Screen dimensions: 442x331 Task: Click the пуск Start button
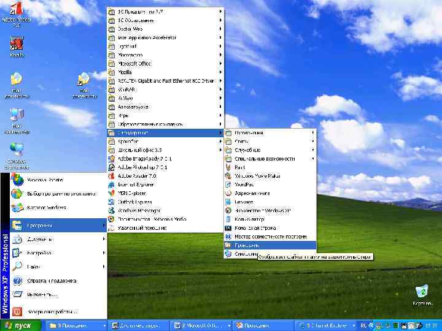[20, 325]
